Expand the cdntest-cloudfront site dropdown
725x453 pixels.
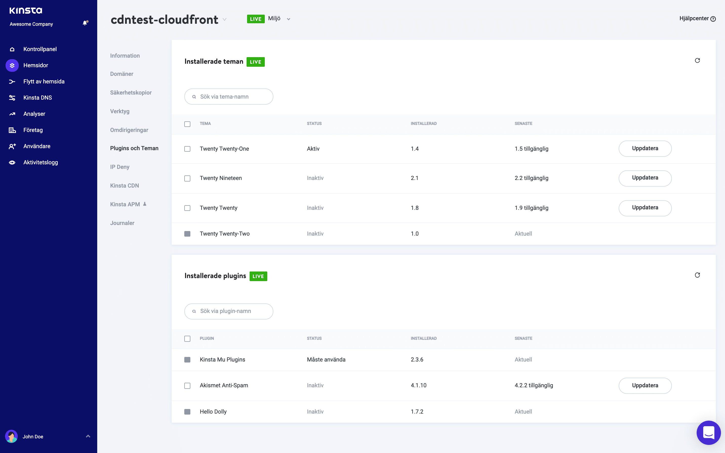tap(225, 19)
